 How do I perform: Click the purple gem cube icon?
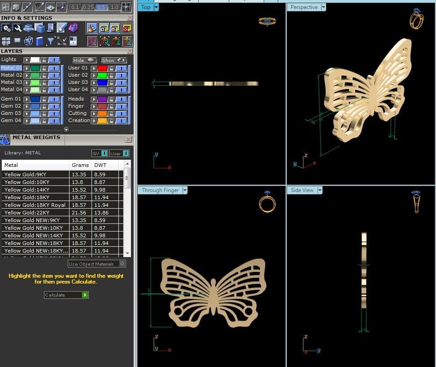coord(73,28)
